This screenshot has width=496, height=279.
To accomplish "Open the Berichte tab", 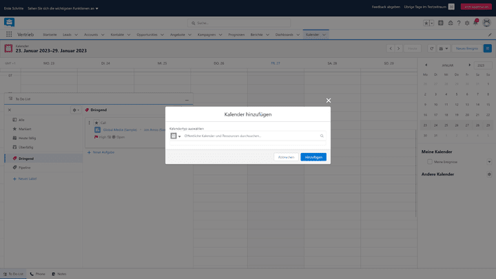I will click(x=256, y=34).
